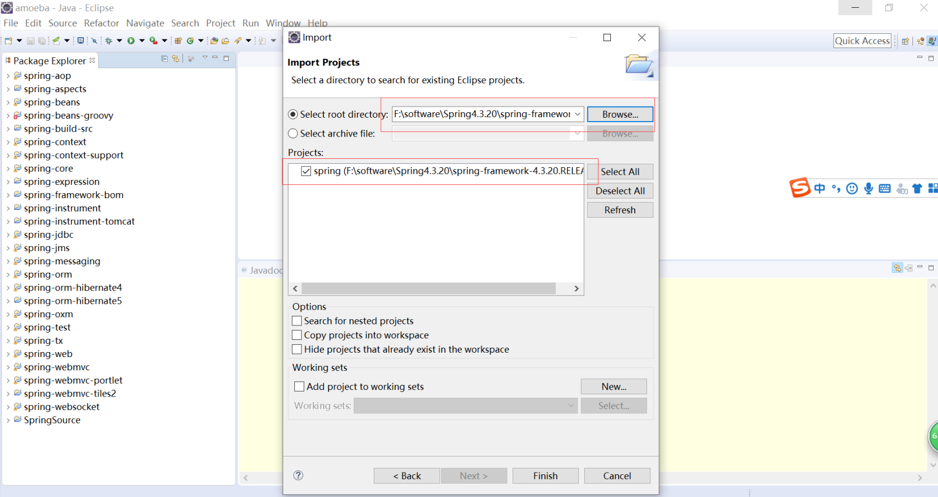Screen dimensions: 938x497
Task: Click the green rocket launch toolbar icon
Action: coord(56,41)
